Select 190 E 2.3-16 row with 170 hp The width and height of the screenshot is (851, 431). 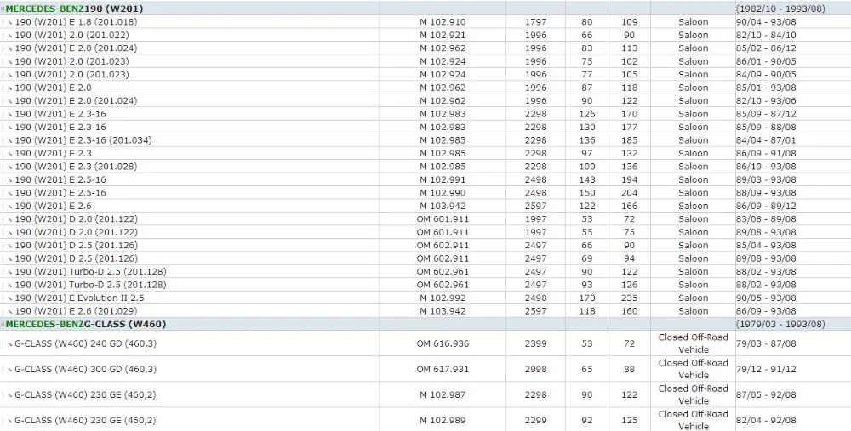click(425, 114)
